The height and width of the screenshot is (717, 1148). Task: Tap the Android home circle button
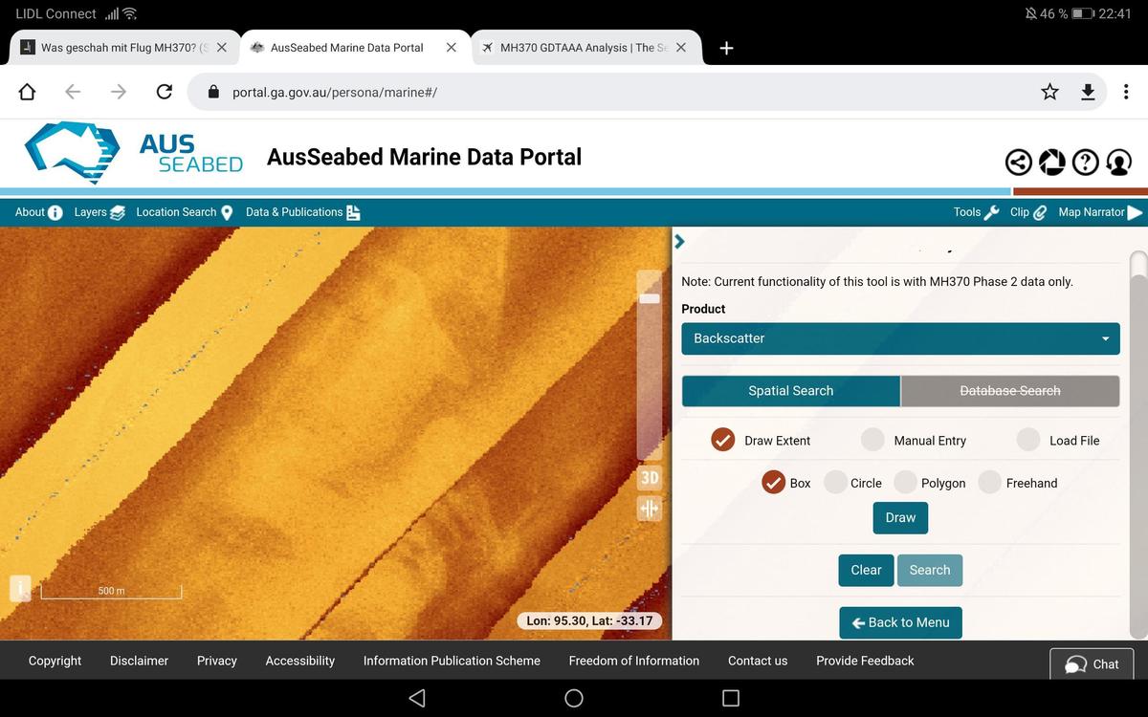click(574, 698)
